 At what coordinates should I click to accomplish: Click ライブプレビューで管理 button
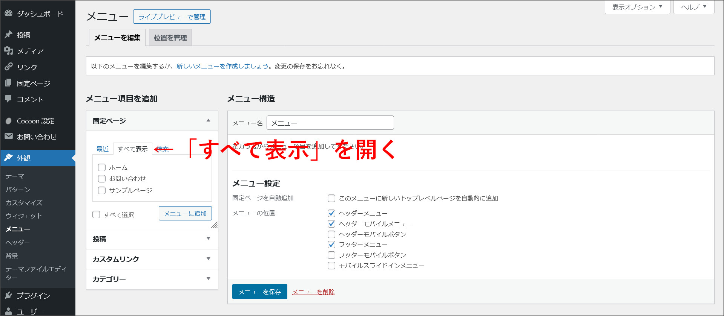[172, 17]
